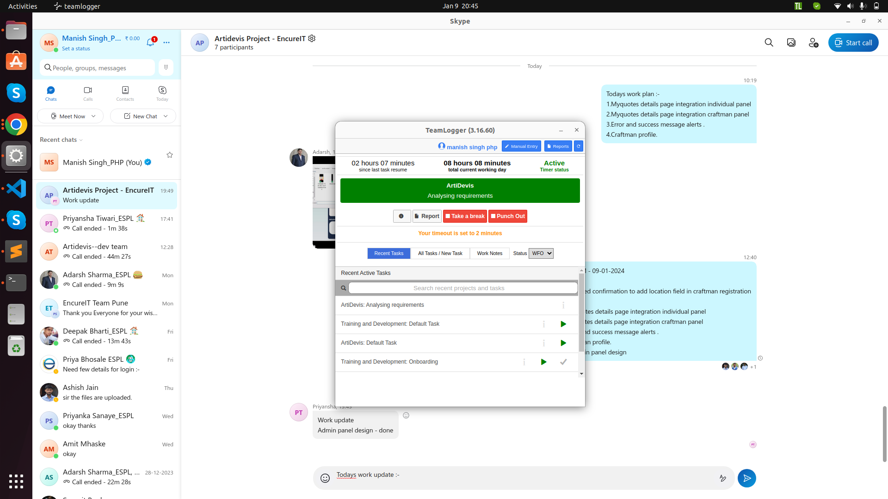Image resolution: width=888 pixels, height=499 pixels.
Task: Show Applications grid in dock
Action: [16, 481]
